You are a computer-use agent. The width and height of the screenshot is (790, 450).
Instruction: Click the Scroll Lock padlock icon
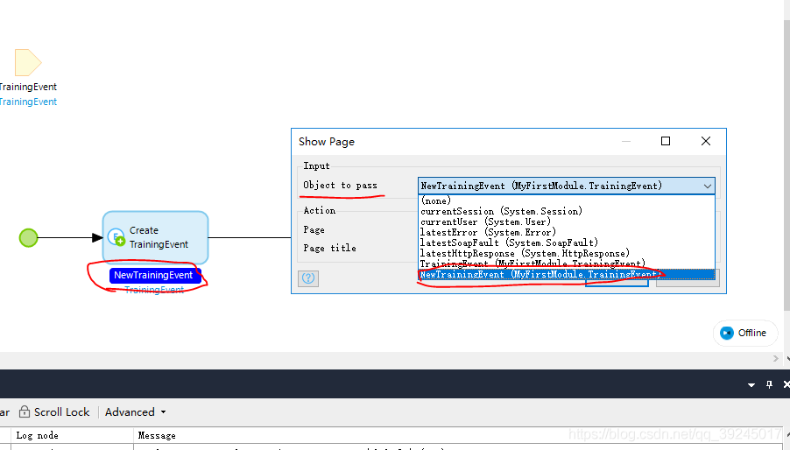coord(25,411)
